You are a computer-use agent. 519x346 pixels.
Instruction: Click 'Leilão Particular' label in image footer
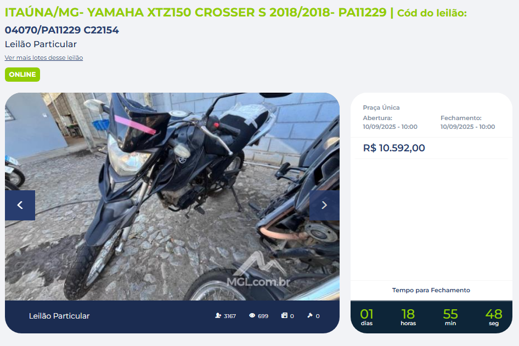[59, 316]
